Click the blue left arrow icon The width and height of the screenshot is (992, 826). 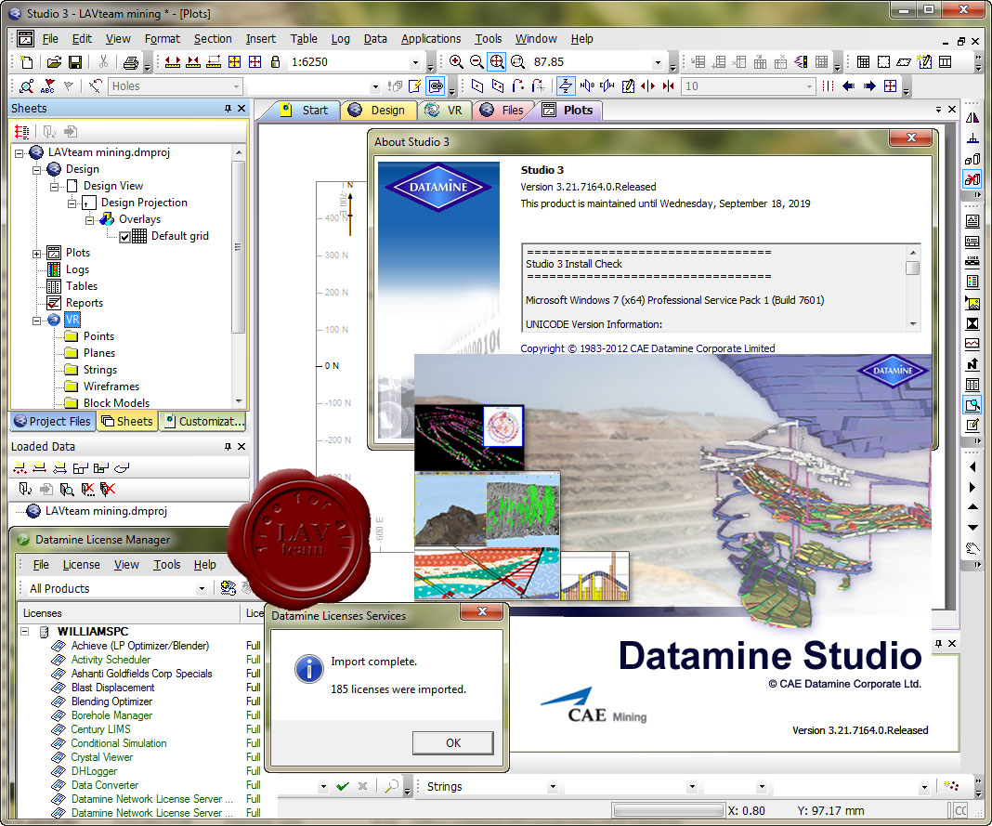848,86
